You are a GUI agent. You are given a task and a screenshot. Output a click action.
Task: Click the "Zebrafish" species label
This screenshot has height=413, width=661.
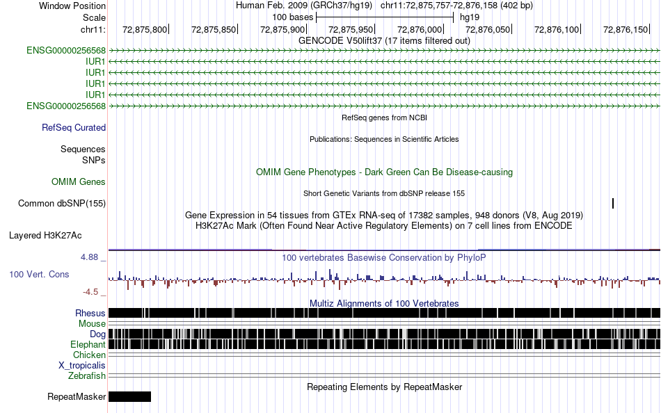tap(87, 375)
